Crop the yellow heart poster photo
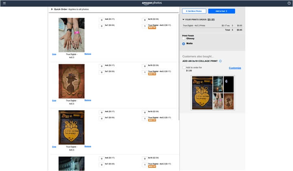 tap(54, 147)
